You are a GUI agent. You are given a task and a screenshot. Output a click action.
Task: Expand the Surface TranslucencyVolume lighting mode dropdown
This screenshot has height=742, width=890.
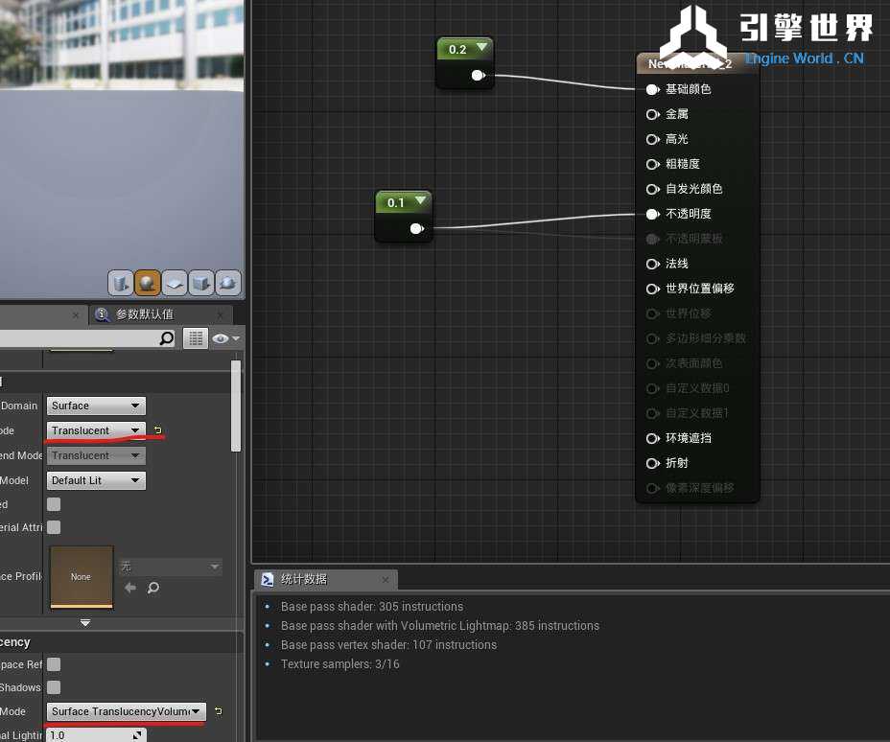[126, 711]
